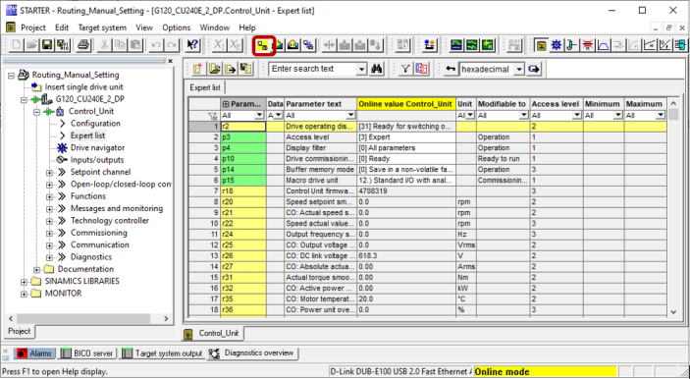Open the Access level filter dropdown
This screenshot has width=690, height=379.
577,115
